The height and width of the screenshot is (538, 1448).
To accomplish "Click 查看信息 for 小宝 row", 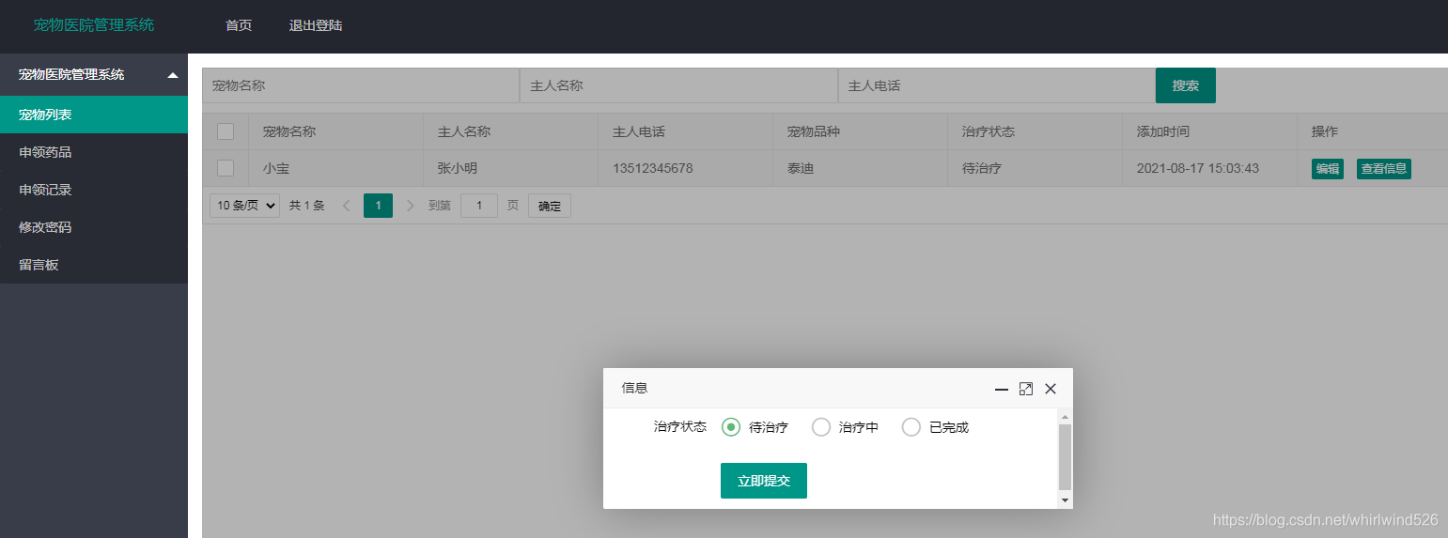I will 1384,169.
